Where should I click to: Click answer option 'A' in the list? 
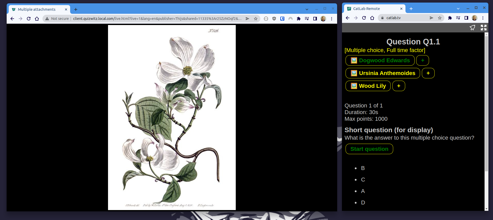click(363, 191)
